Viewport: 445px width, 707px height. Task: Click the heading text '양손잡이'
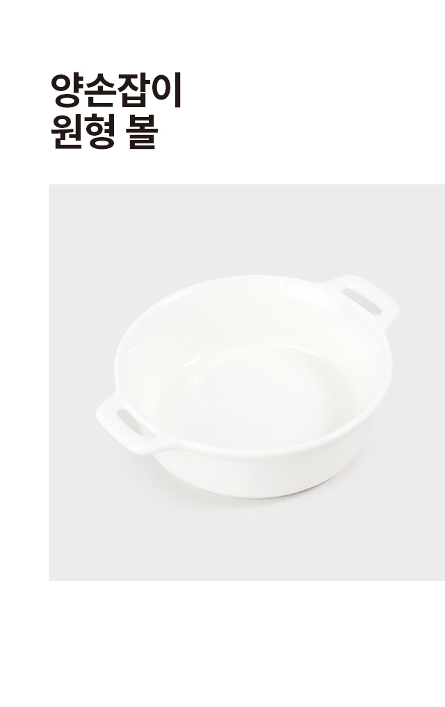(x=116, y=90)
